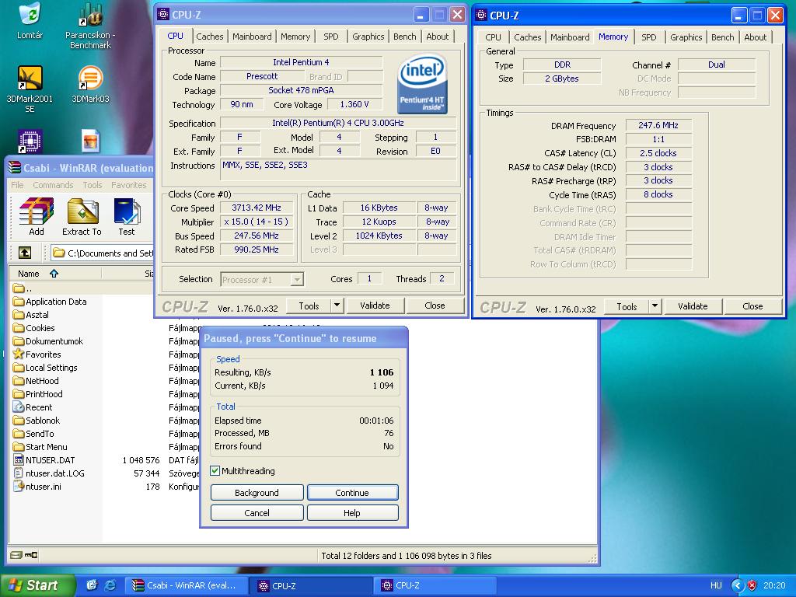Open WinRAR File menu
796x597 pixels.
(17, 185)
